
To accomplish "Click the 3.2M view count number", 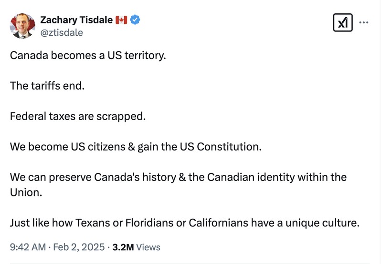I will tap(123, 247).
